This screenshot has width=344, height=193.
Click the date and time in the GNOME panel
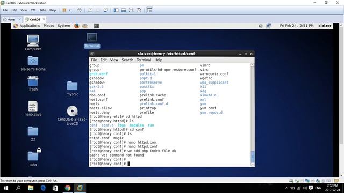point(297,26)
